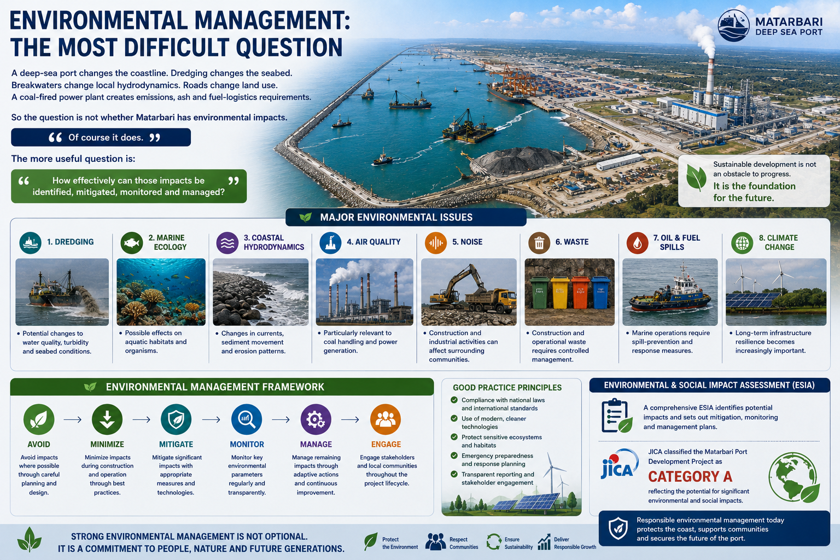Click the Air Quality factory icon
This screenshot has height=560, width=840.
point(330,242)
